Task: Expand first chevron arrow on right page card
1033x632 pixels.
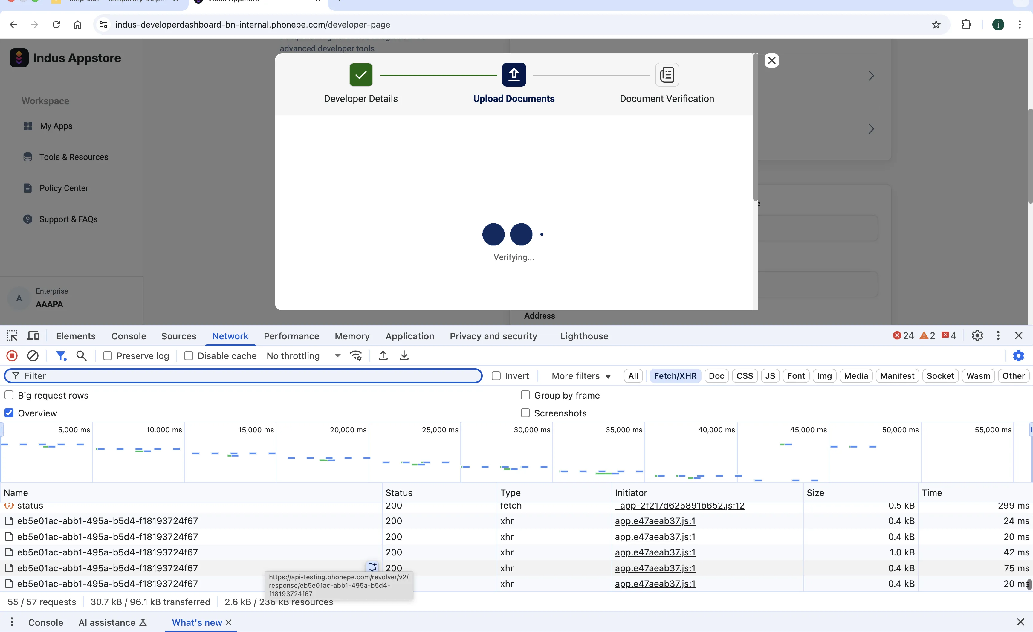Action: coord(871,76)
